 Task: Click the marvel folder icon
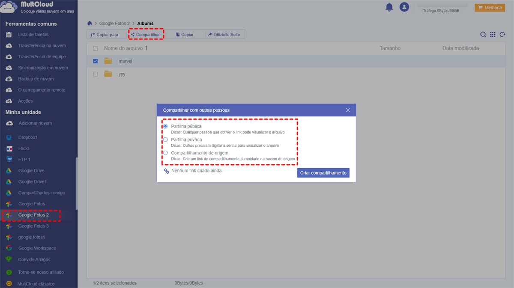click(108, 61)
